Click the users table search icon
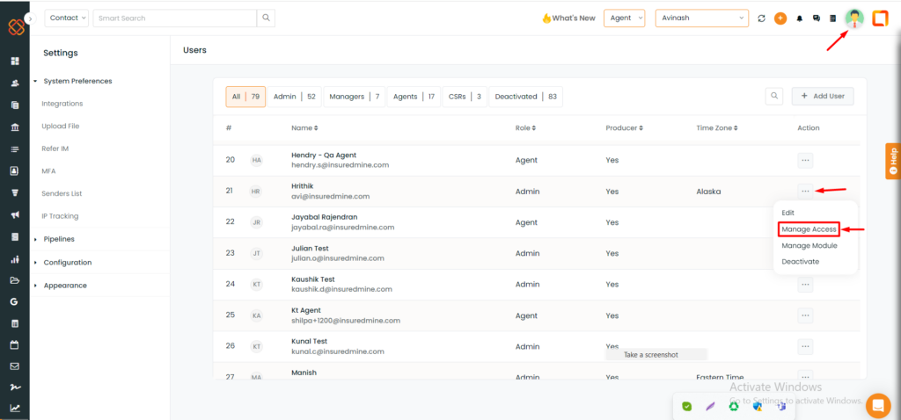901x420 pixels. click(x=774, y=96)
